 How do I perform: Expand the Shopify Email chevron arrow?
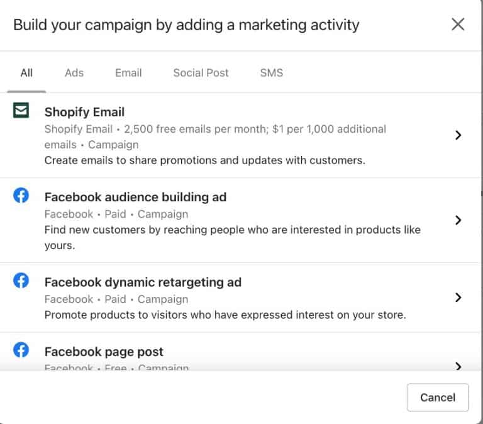458,135
